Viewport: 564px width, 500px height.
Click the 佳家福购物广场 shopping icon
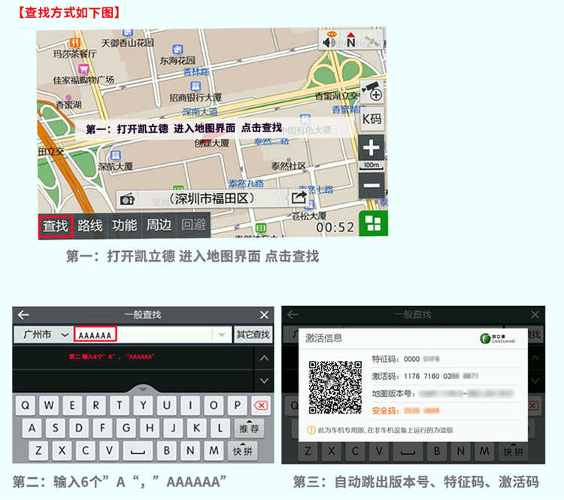click(83, 68)
